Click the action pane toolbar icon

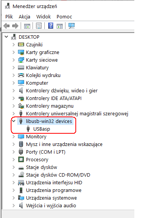pos(60,26)
